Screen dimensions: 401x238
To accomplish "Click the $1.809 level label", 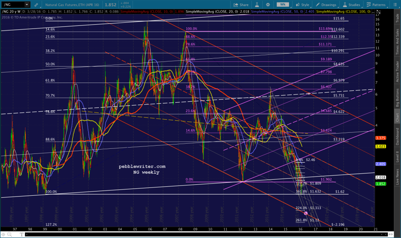I will [316, 184].
